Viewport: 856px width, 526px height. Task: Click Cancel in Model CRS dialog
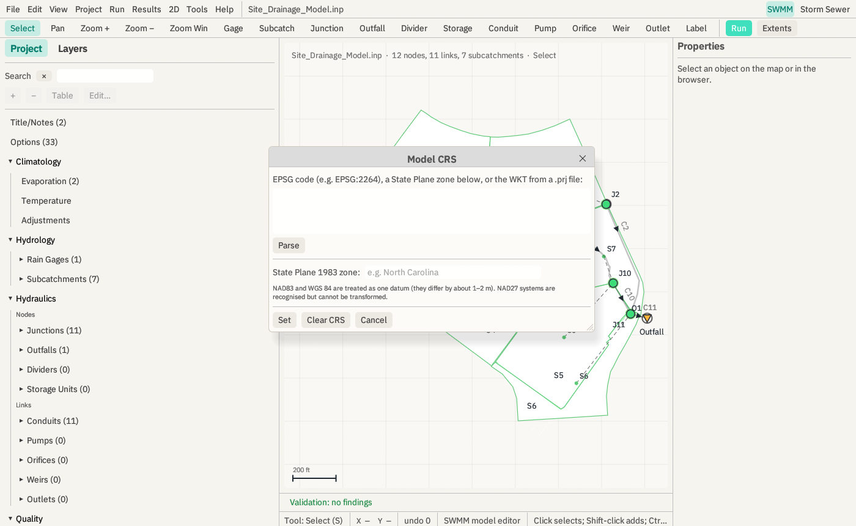(374, 320)
